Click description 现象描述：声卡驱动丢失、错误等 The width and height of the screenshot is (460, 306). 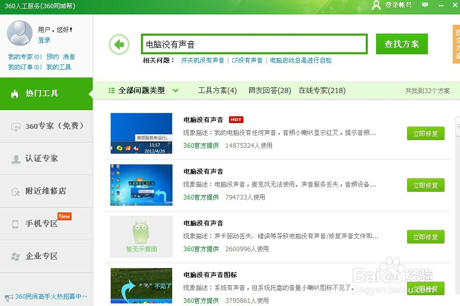(x=281, y=236)
